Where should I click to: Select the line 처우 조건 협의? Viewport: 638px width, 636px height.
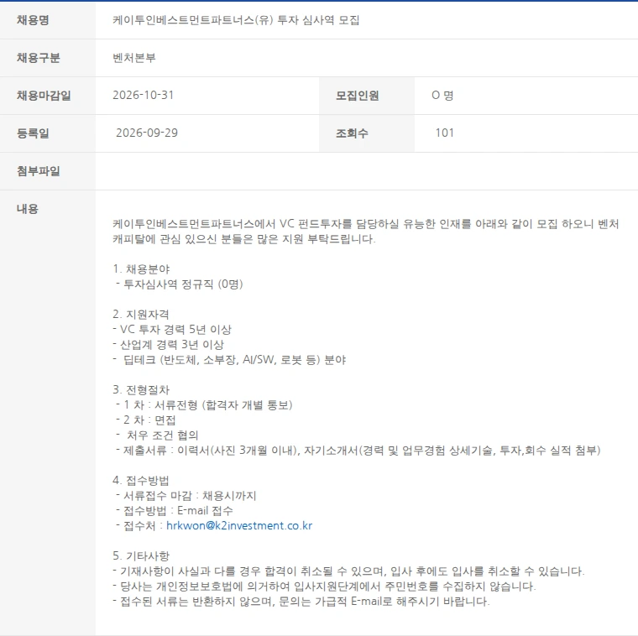(x=157, y=435)
